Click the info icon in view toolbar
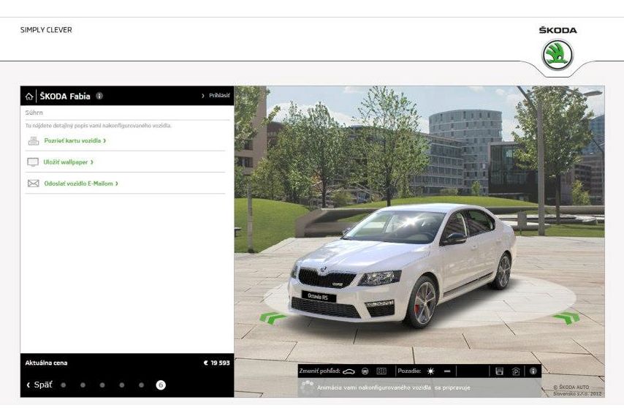 pyautogui.click(x=533, y=371)
